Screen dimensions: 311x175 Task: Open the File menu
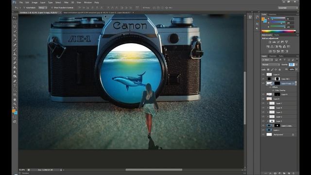tap(21, 2)
